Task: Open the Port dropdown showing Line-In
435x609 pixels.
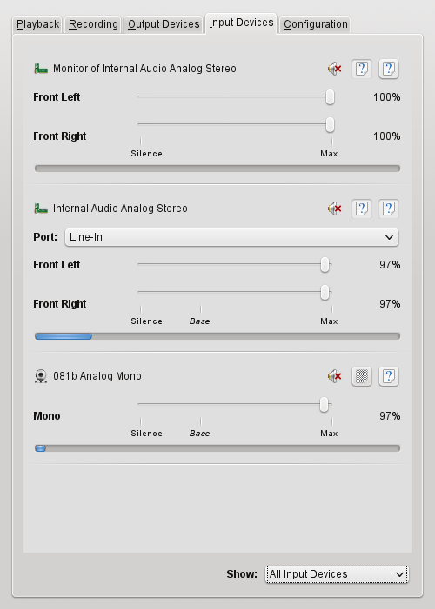Action: [x=231, y=237]
